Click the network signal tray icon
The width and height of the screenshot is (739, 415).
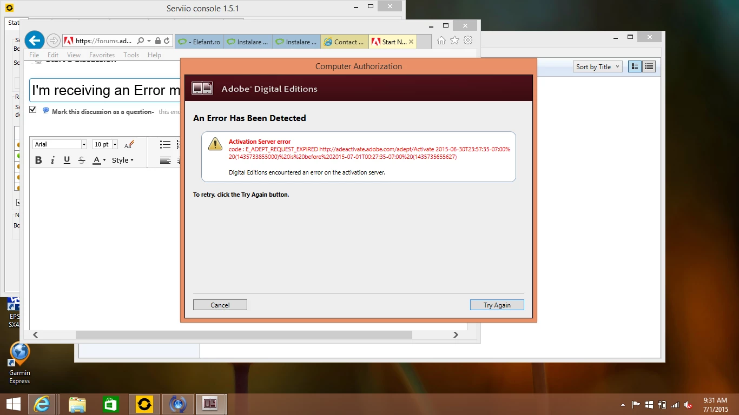pos(675,404)
